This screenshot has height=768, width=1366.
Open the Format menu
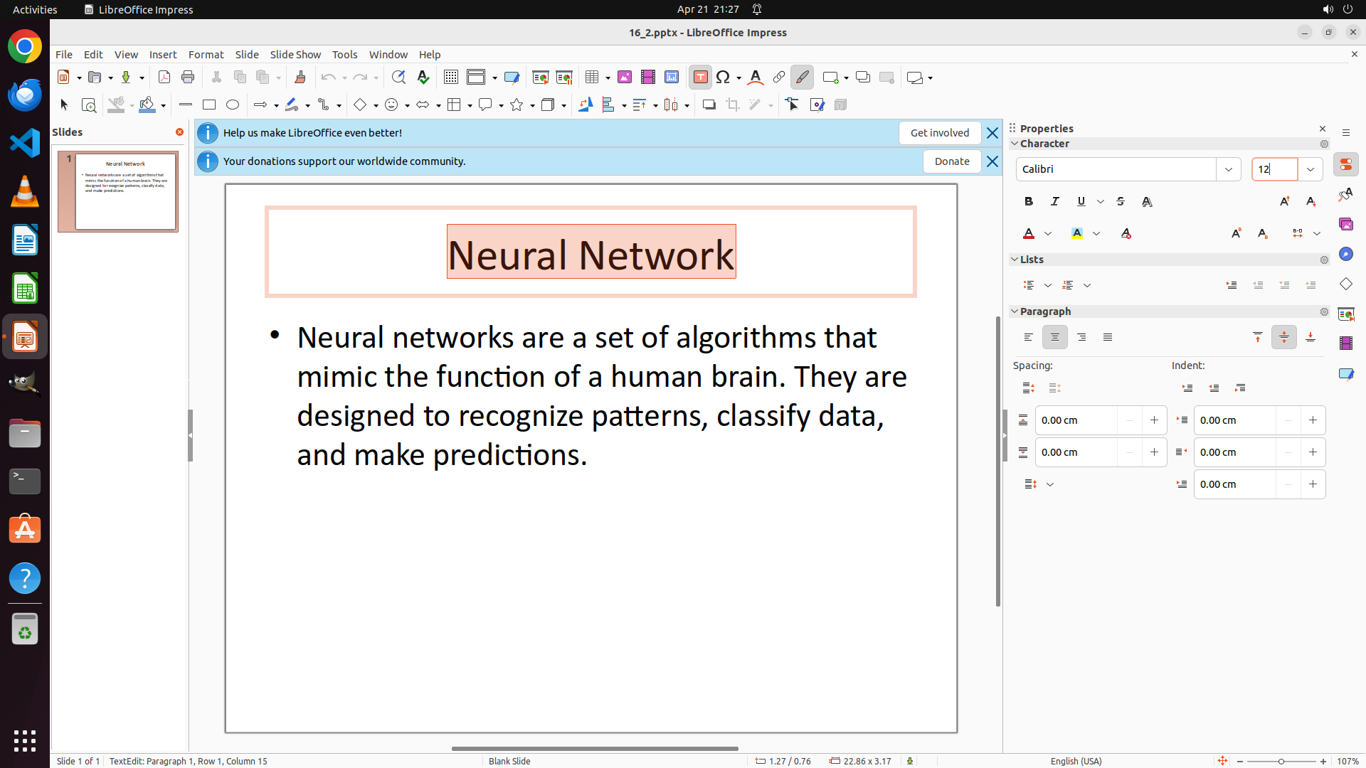click(206, 54)
